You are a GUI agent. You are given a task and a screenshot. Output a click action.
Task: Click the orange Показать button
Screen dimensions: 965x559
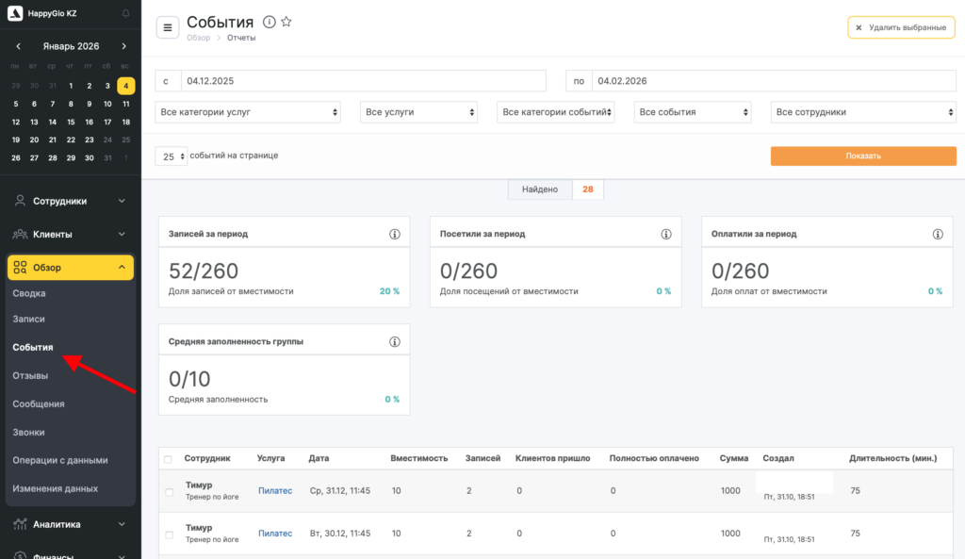[863, 156]
